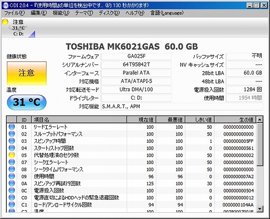
Task: Click the serial number field 64T95842T
Action: pos(136,65)
